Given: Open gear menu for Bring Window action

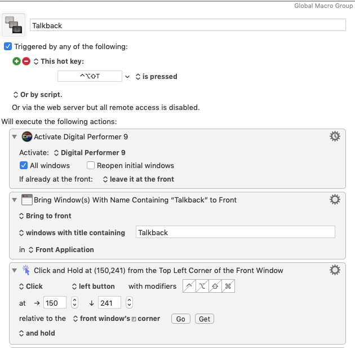Looking at the screenshot, I should (x=335, y=200).
